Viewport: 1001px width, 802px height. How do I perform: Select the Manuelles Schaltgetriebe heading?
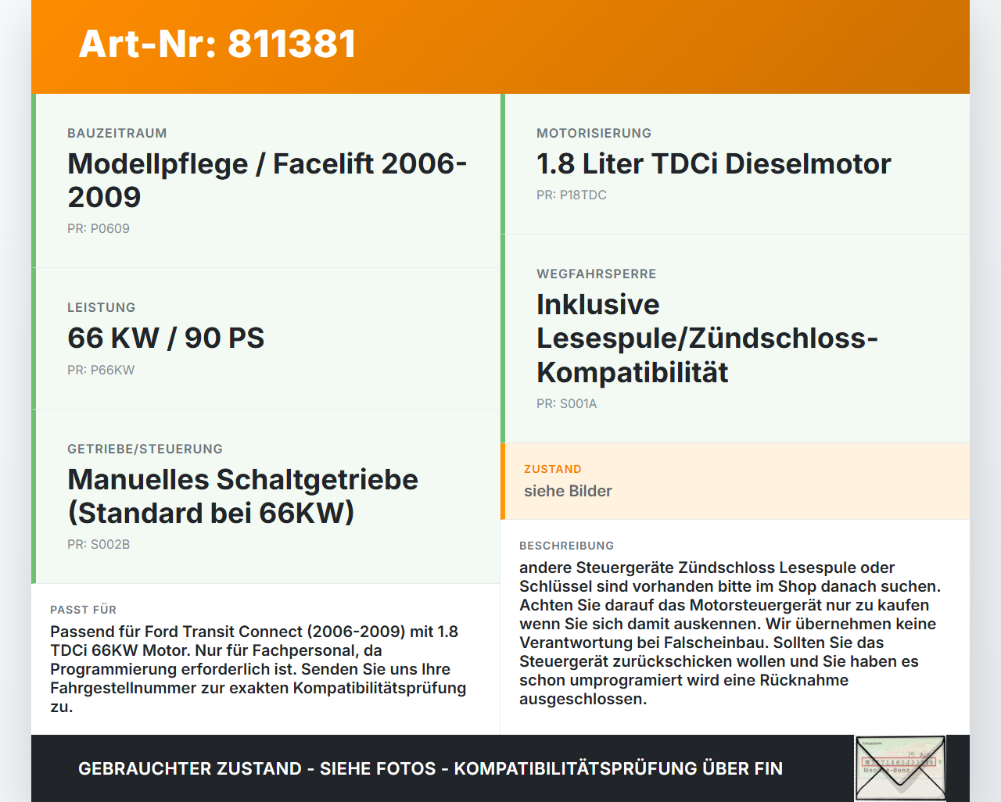coord(242,496)
